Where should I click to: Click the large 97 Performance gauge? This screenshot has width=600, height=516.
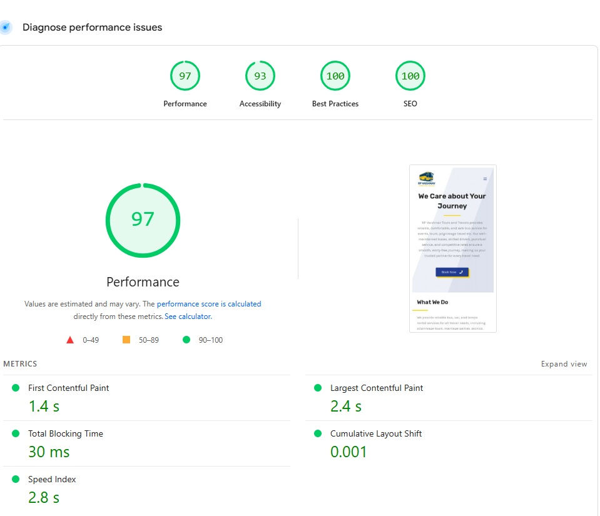click(x=143, y=220)
